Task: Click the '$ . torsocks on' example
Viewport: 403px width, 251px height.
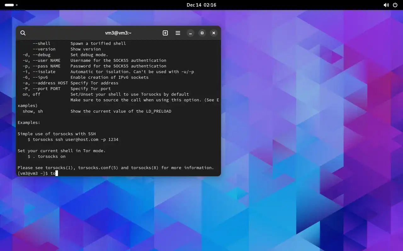Action: pyautogui.click(x=47, y=156)
